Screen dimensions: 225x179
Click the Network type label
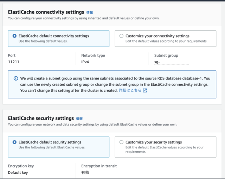click(x=93, y=56)
